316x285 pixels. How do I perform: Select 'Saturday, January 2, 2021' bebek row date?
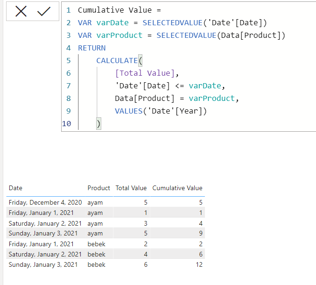pos(45,254)
